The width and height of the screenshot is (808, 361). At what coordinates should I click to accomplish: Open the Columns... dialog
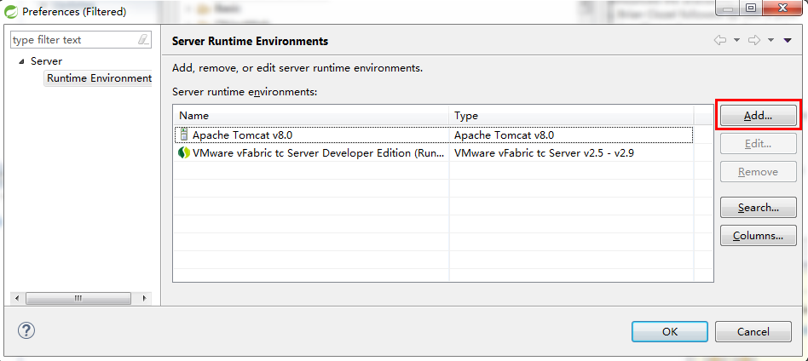758,236
